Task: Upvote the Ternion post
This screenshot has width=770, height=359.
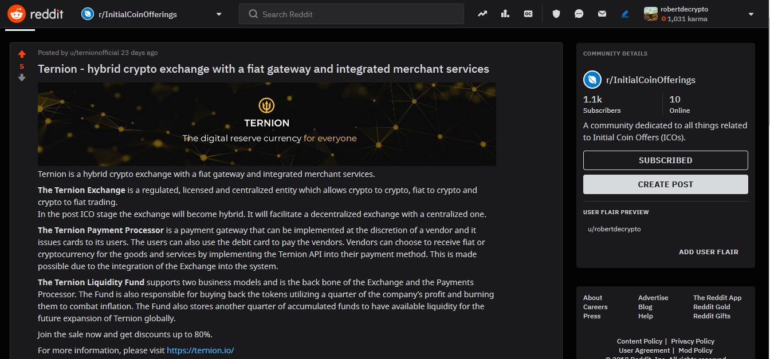Action: 22,54
